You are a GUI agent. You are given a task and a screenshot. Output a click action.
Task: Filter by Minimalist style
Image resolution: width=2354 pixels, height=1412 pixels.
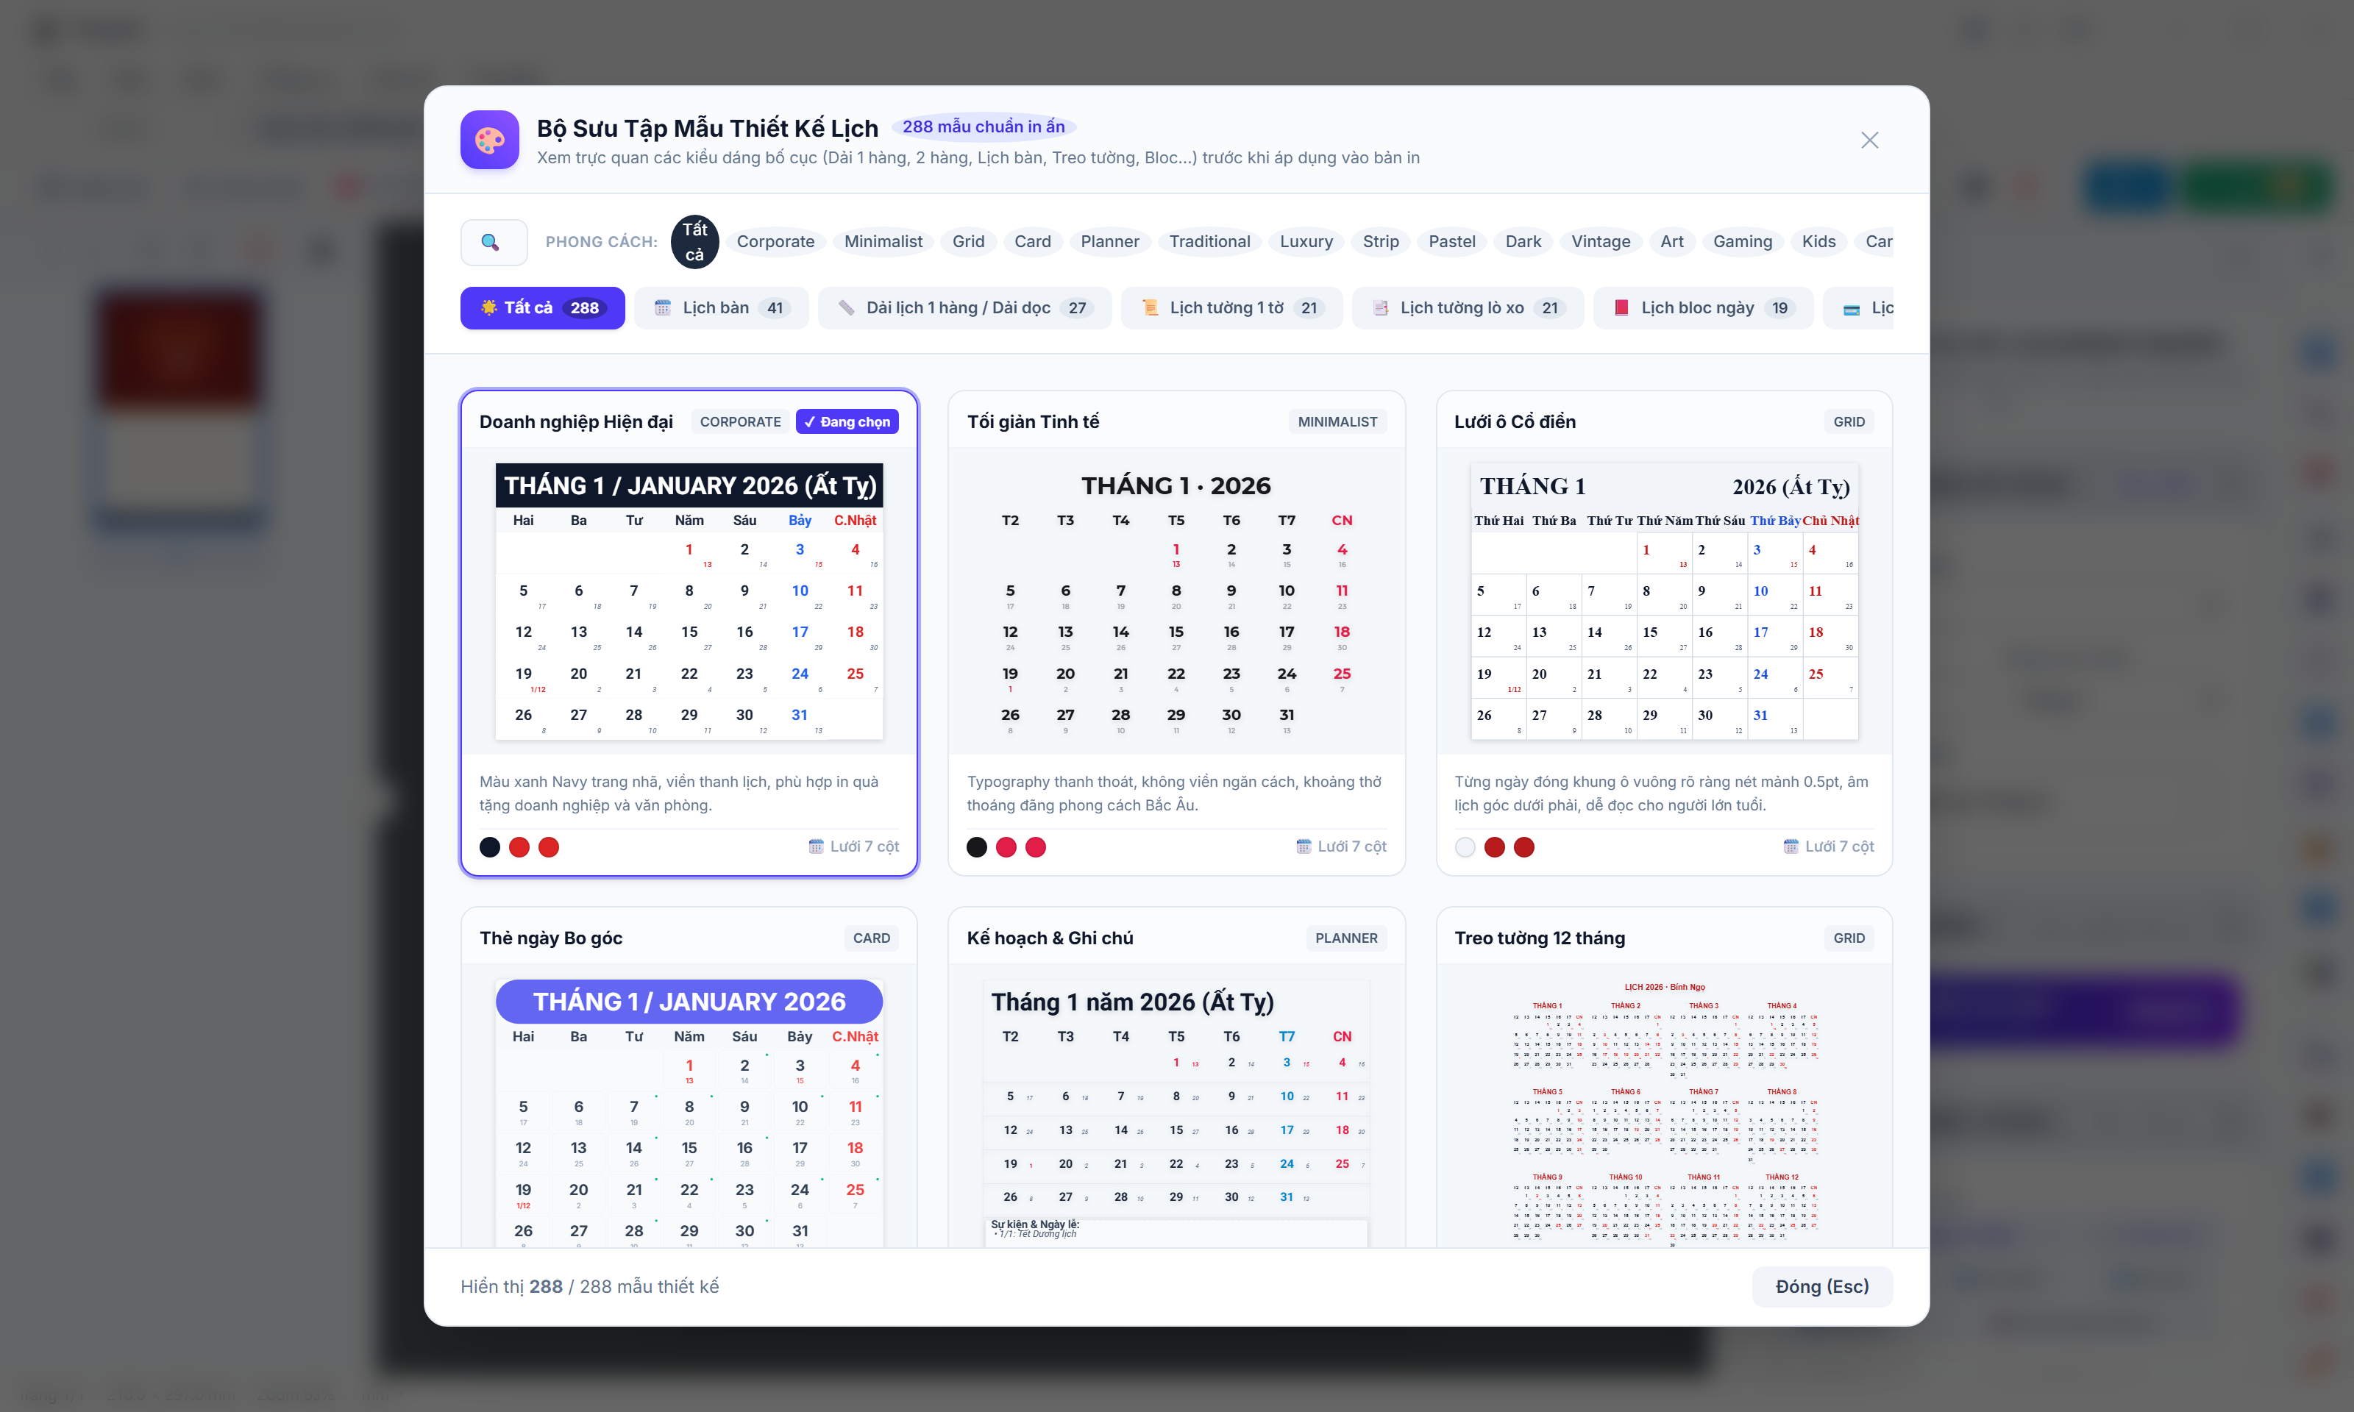(883, 242)
